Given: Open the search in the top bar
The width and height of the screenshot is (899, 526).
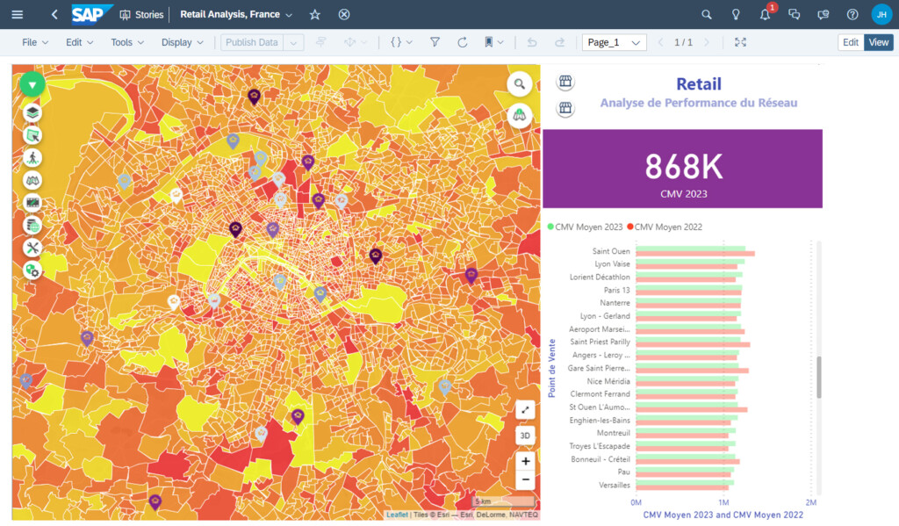Looking at the screenshot, I should [707, 14].
